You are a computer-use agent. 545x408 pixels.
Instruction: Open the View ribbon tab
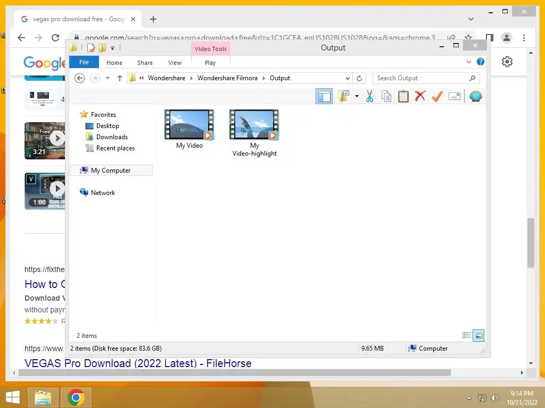[x=175, y=63]
